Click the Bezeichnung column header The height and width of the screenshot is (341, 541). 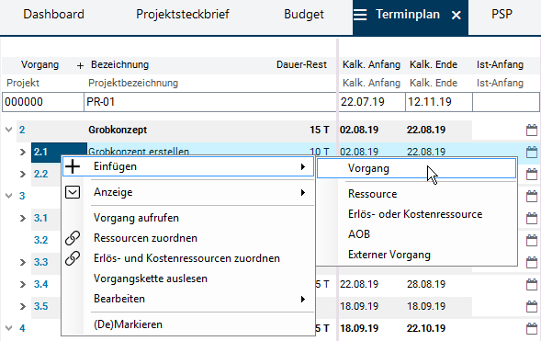(119, 65)
